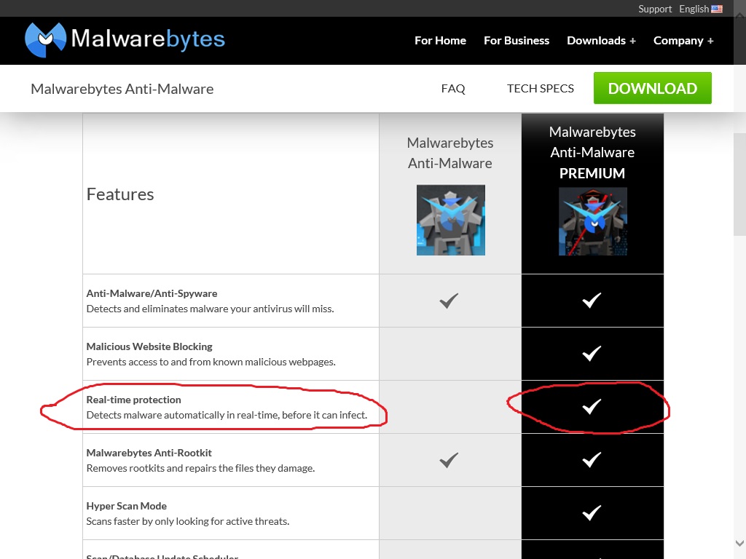
Task: Click the green DOWNLOAD button
Action: coord(652,88)
